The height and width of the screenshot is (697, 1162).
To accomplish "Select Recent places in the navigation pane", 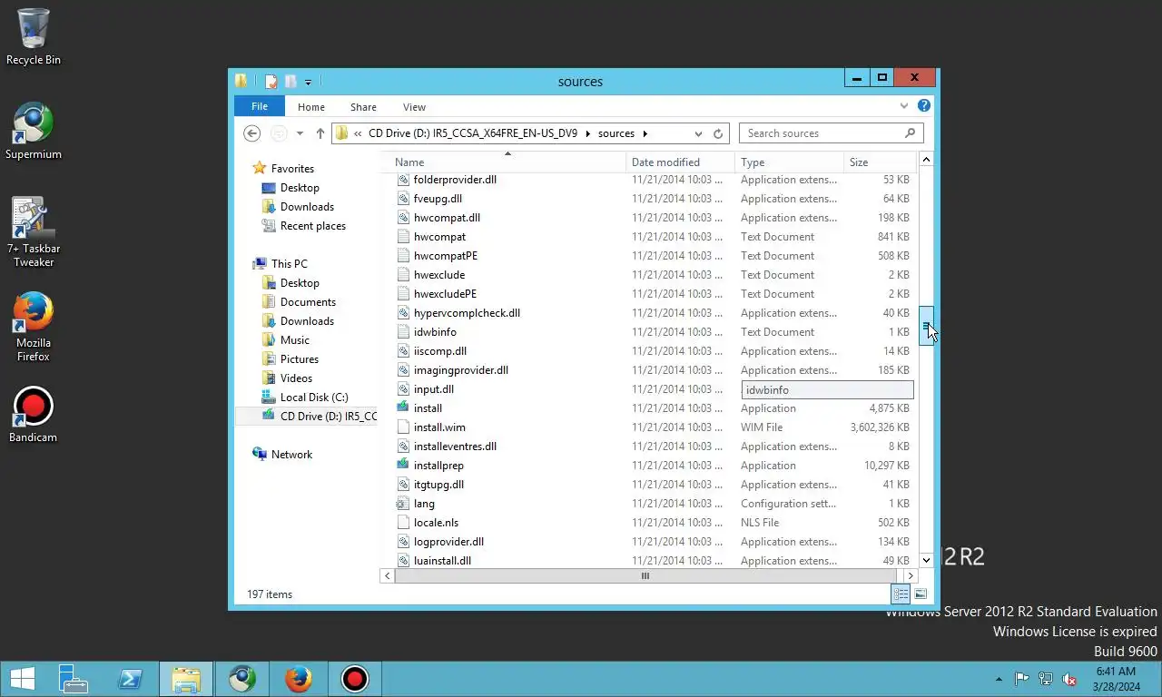I will coord(312,226).
